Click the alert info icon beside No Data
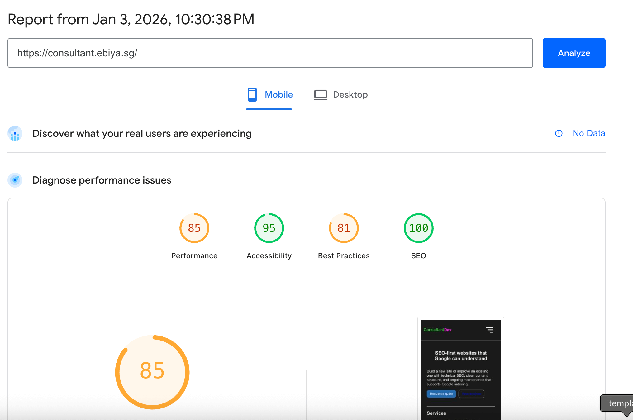The height and width of the screenshot is (420, 633). (x=559, y=133)
